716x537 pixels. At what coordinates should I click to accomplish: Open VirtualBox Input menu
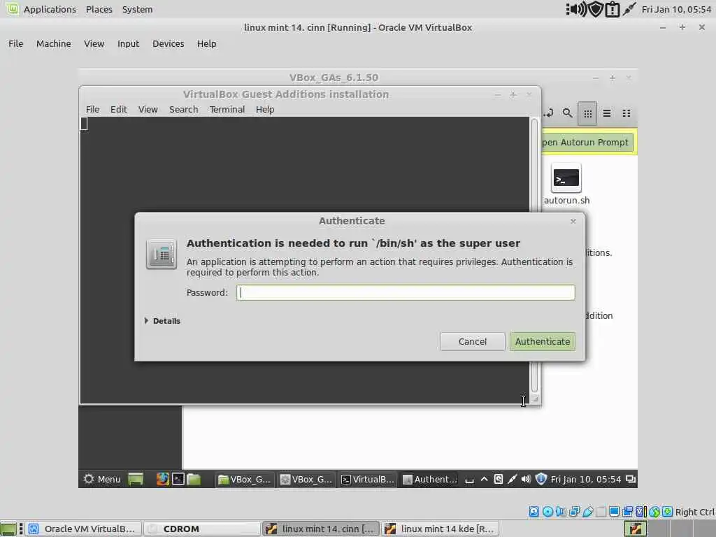click(x=128, y=44)
